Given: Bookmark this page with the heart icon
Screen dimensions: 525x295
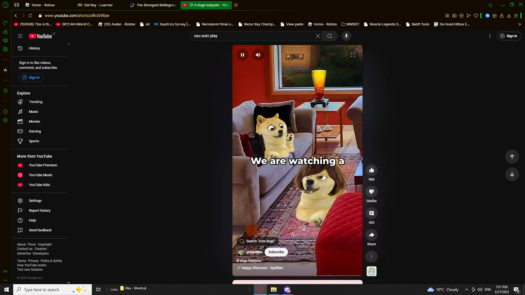Looking at the screenshot, I should [x=476, y=16].
